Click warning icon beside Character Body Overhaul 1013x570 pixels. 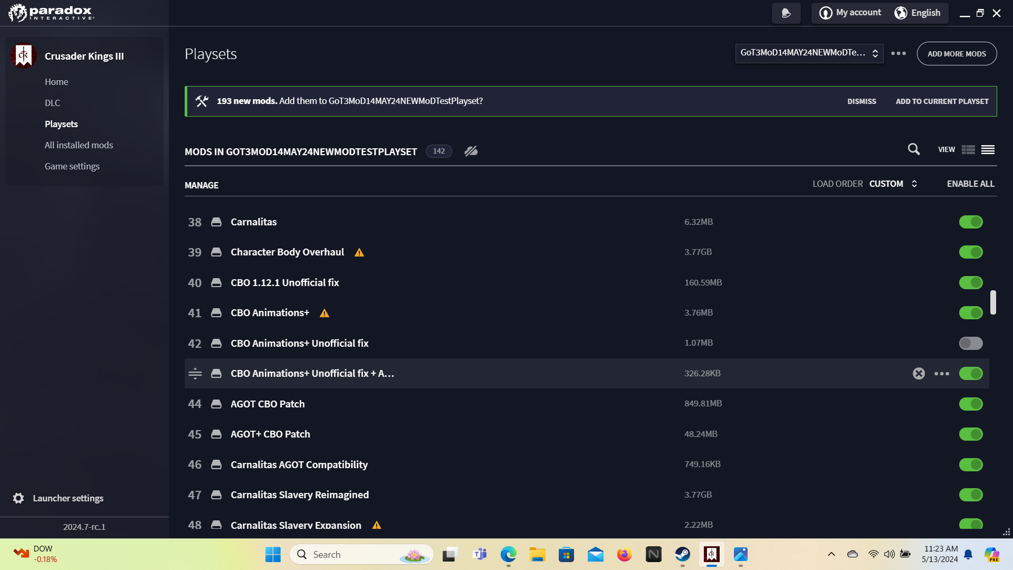[359, 252]
